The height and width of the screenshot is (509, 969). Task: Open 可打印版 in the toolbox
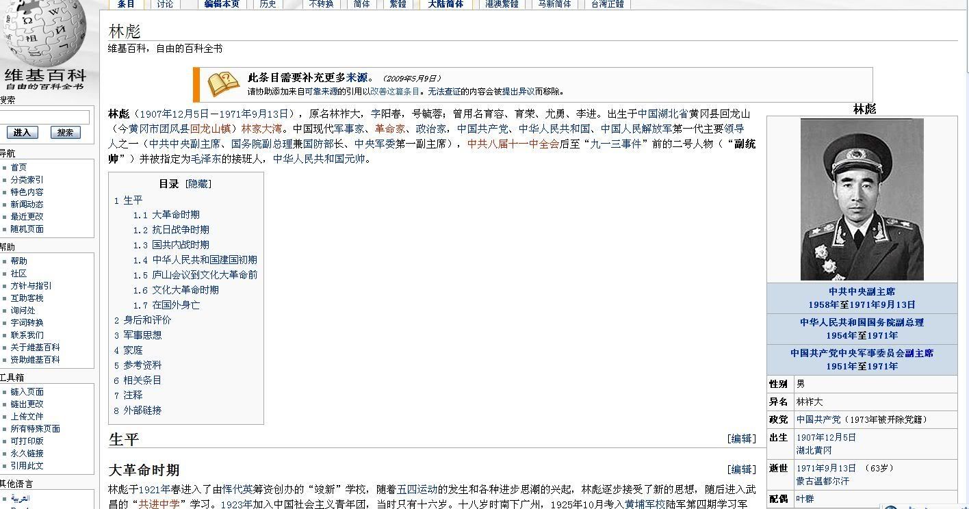pos(27,441)
